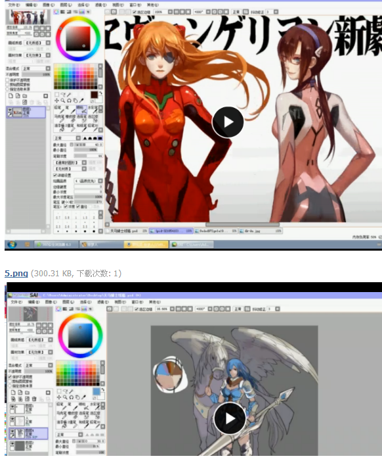Image resolution: width=382 pixels, height=471 pixels.
Task: Choose the 喷枪 airbrush in upper SAI
Action: pyautogui.click(x=81, y=109)
